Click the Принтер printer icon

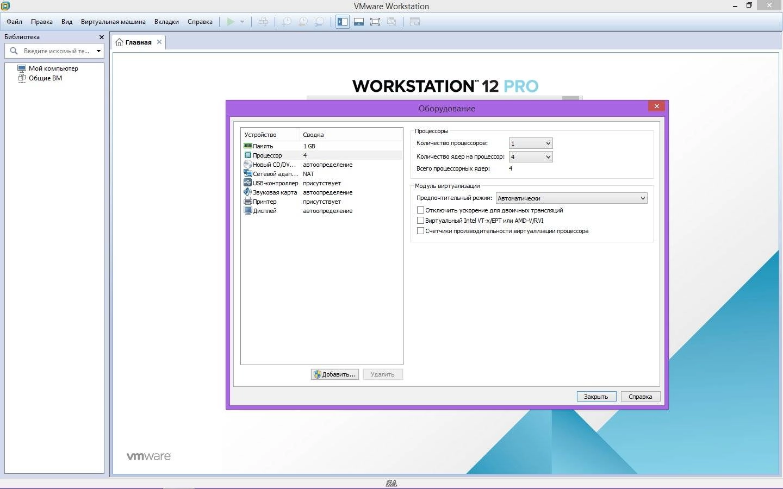[248, 202]
